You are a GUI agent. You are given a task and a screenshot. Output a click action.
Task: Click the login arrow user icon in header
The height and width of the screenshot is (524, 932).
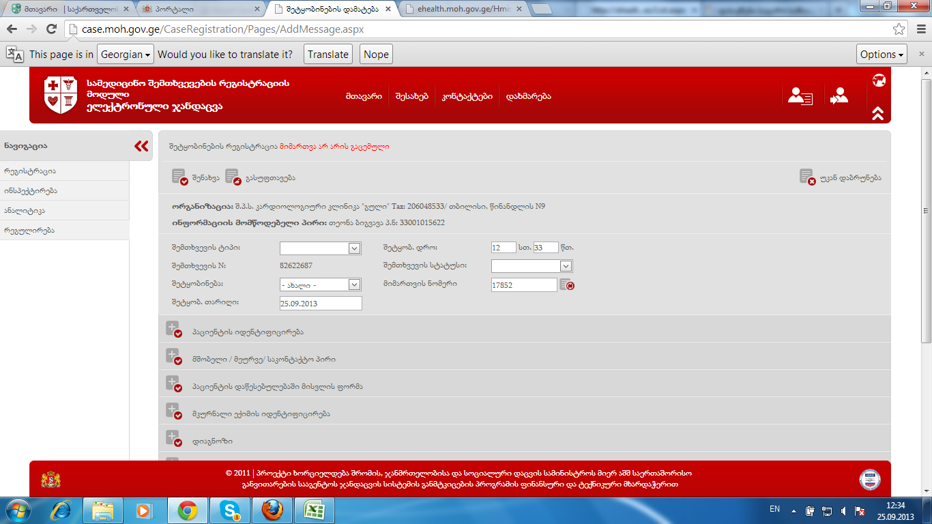pyautogui.click(x=839, y=96)
